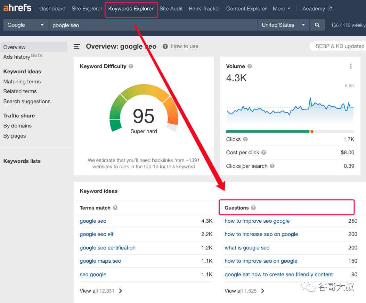The height and width of the screenshot is (303, 366).
Task: Select Overview in the sidebar
Action: point(34,47)
